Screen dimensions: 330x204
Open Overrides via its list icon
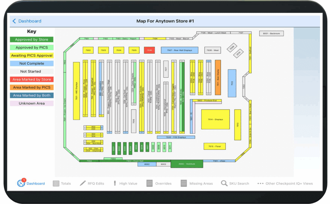coord(149,183)
